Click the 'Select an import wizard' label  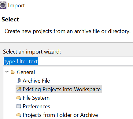click(32, 52)
